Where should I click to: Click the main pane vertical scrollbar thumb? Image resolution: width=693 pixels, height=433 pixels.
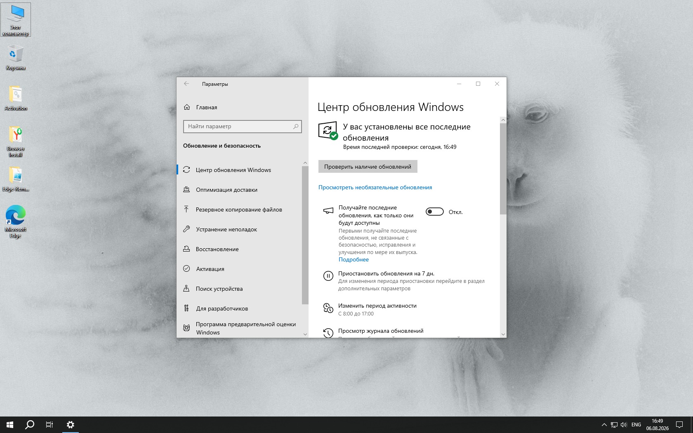click(x=503, y=169)
